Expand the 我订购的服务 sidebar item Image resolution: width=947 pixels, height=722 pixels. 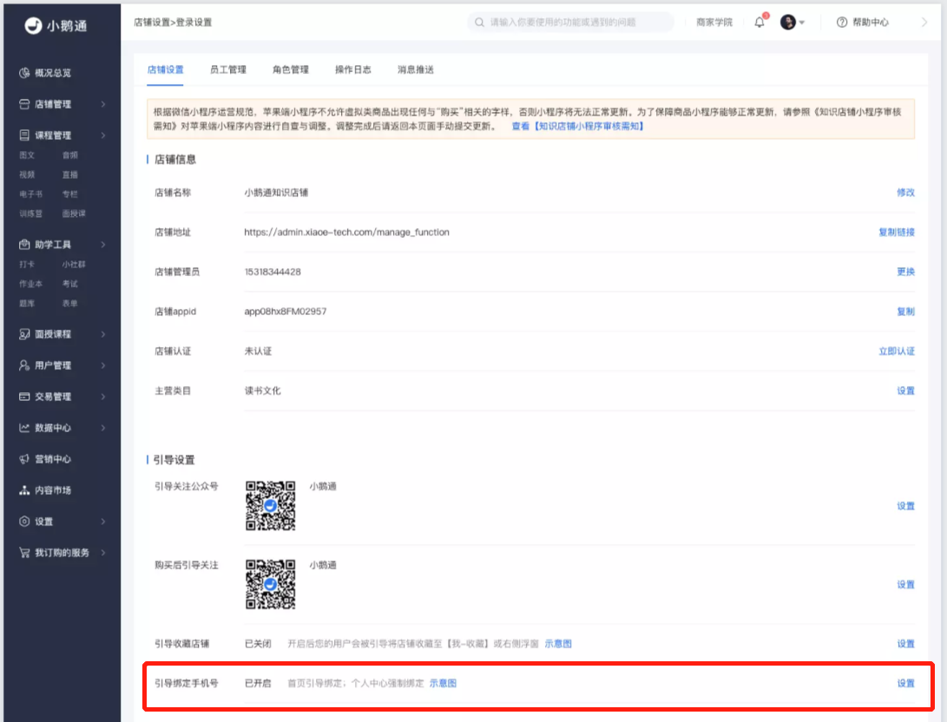[x=62, y=553]
